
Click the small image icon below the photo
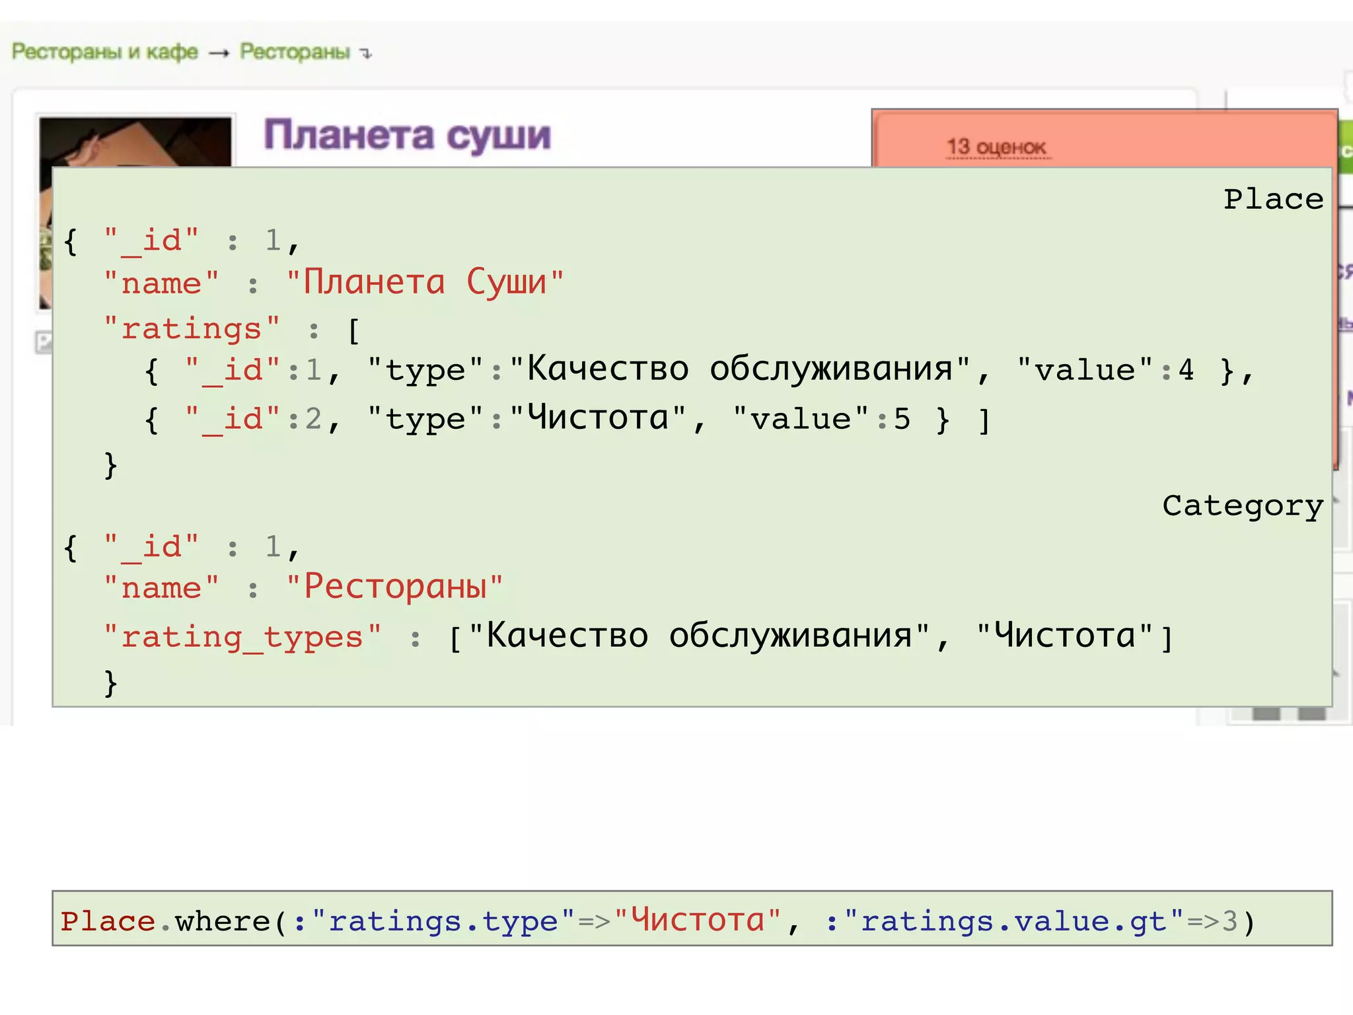44,342
